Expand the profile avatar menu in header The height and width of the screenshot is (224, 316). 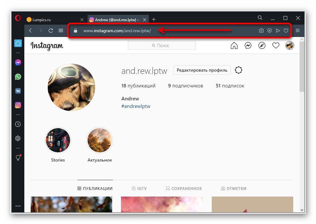(x=290, y=46)
